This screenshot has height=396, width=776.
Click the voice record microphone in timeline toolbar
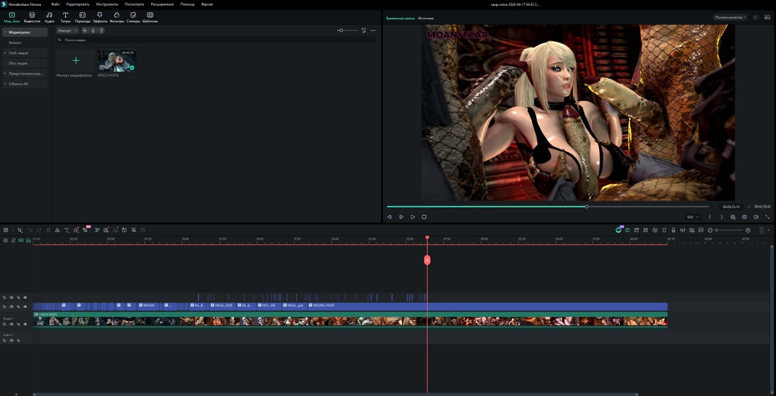(x=673, y=230)
